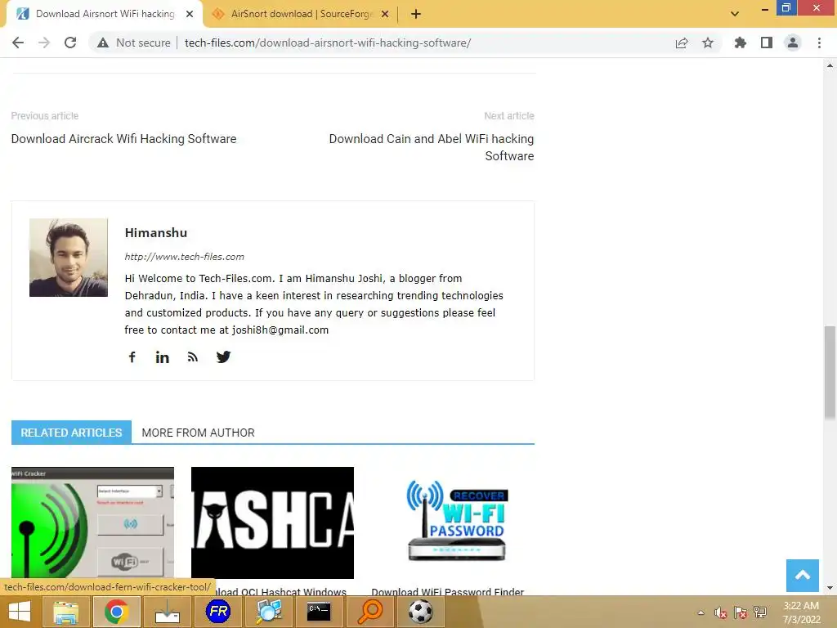Open the Chrome three-dot menu
Viewport: 837px width, 628px height.
pyautogui.click(x=819, y=43)
